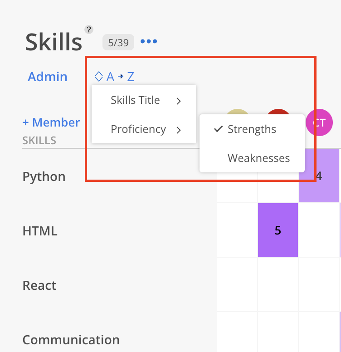
Task: Click the + Member button
Action: (51, 122)
